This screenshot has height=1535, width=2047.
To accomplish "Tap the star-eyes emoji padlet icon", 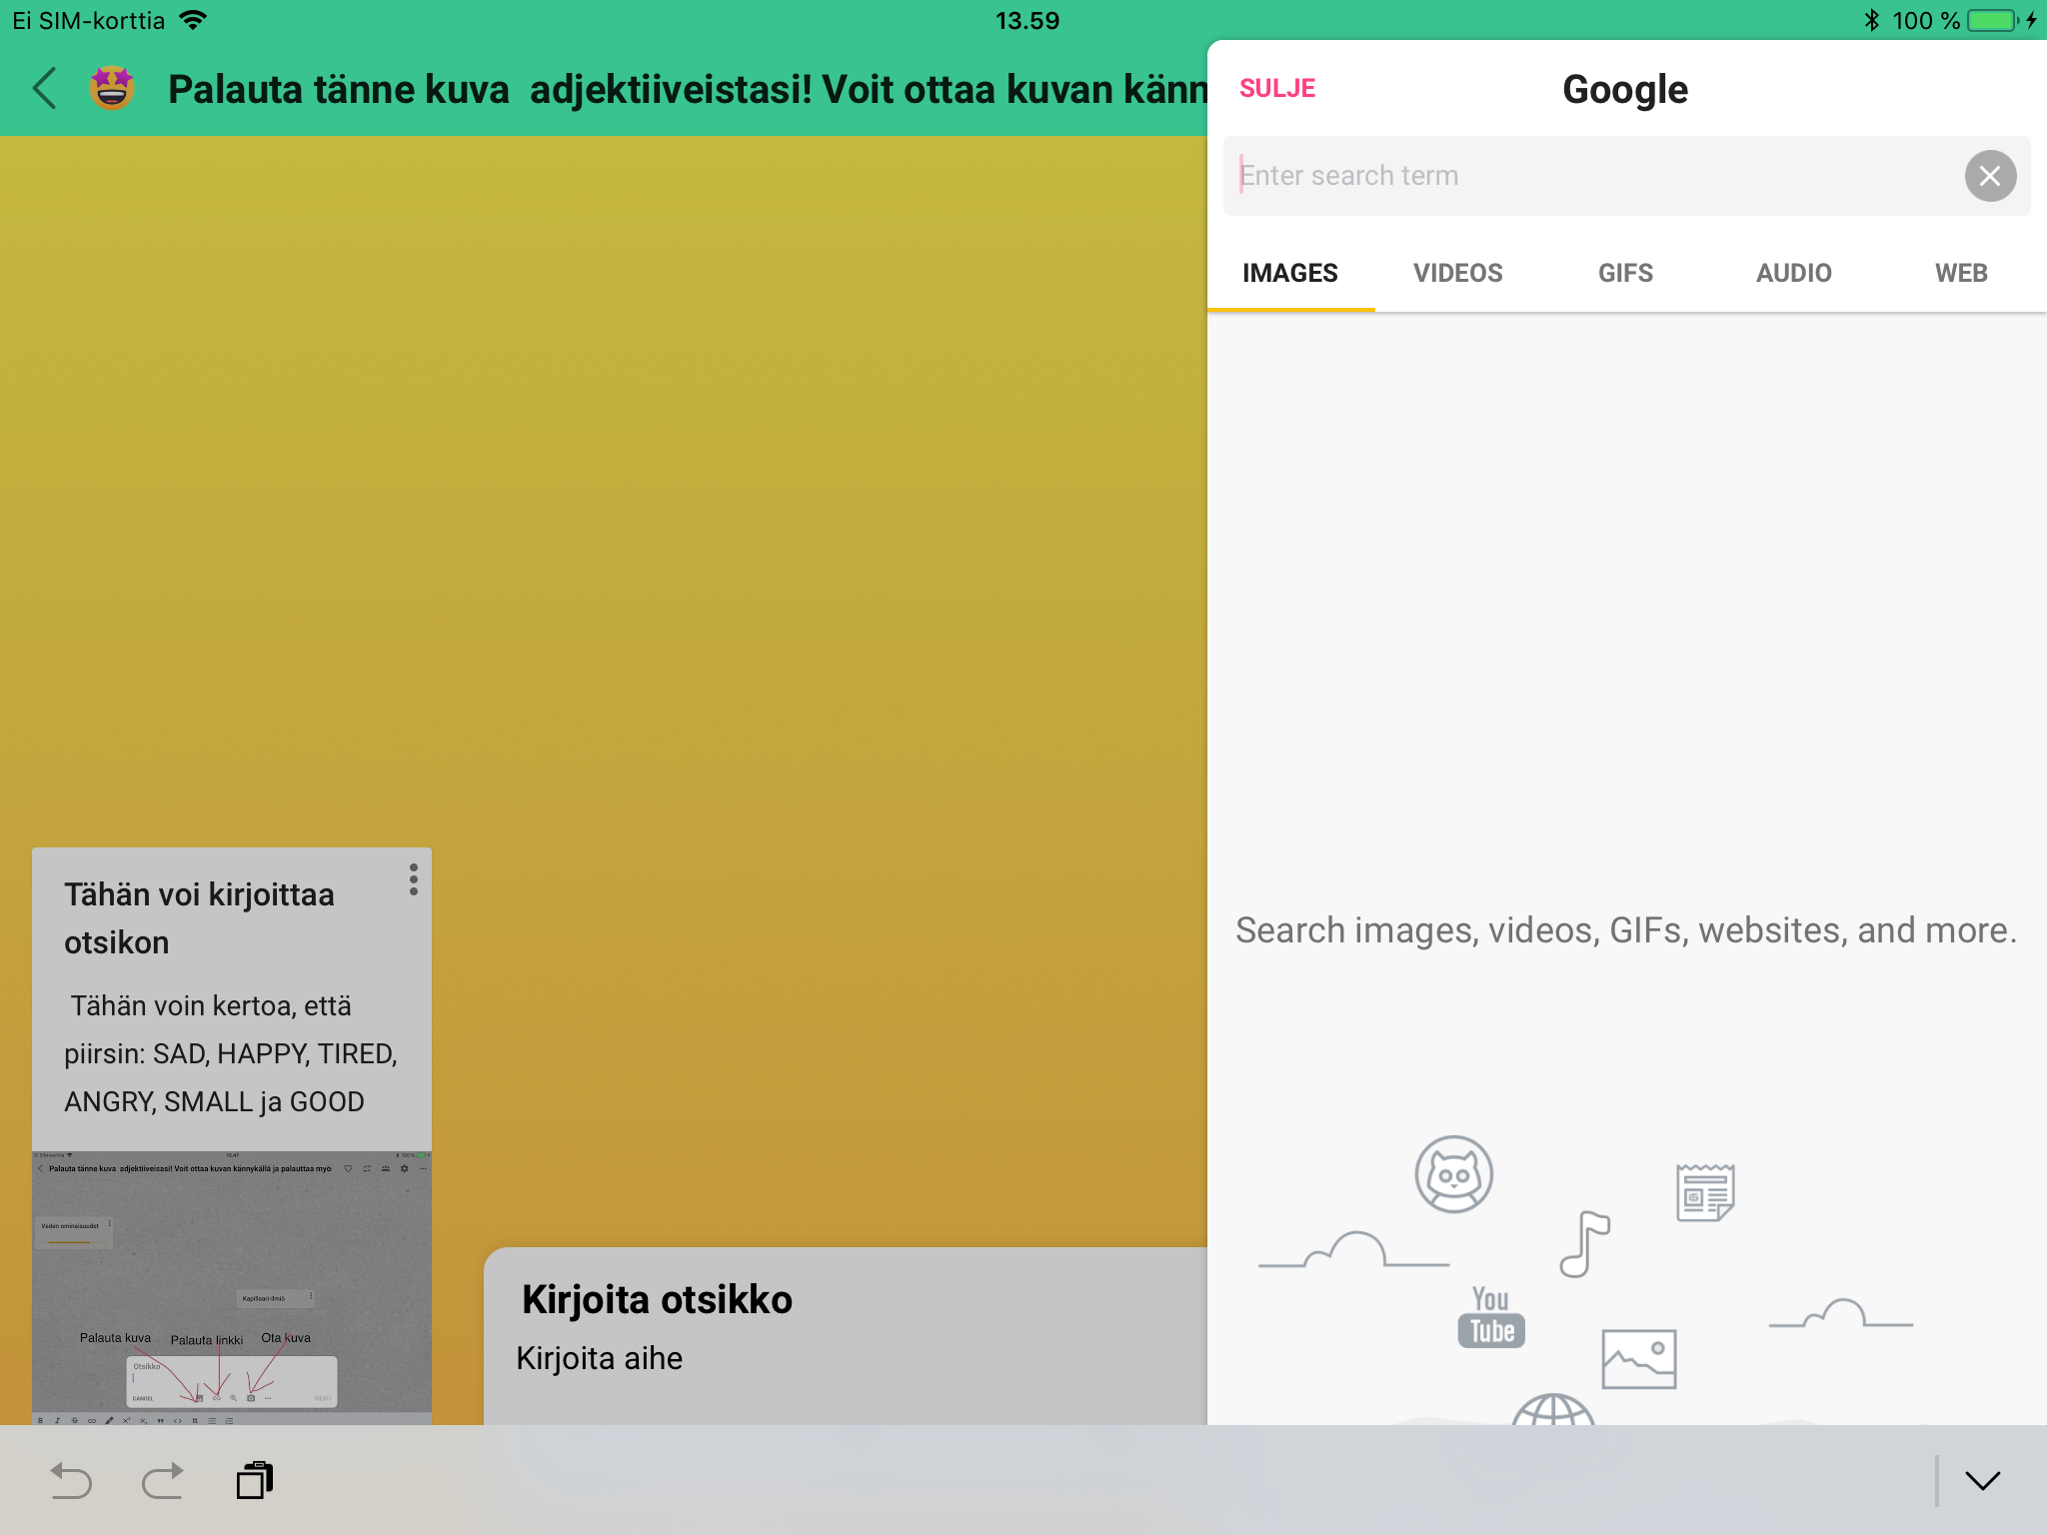I will tap(112, 89).
